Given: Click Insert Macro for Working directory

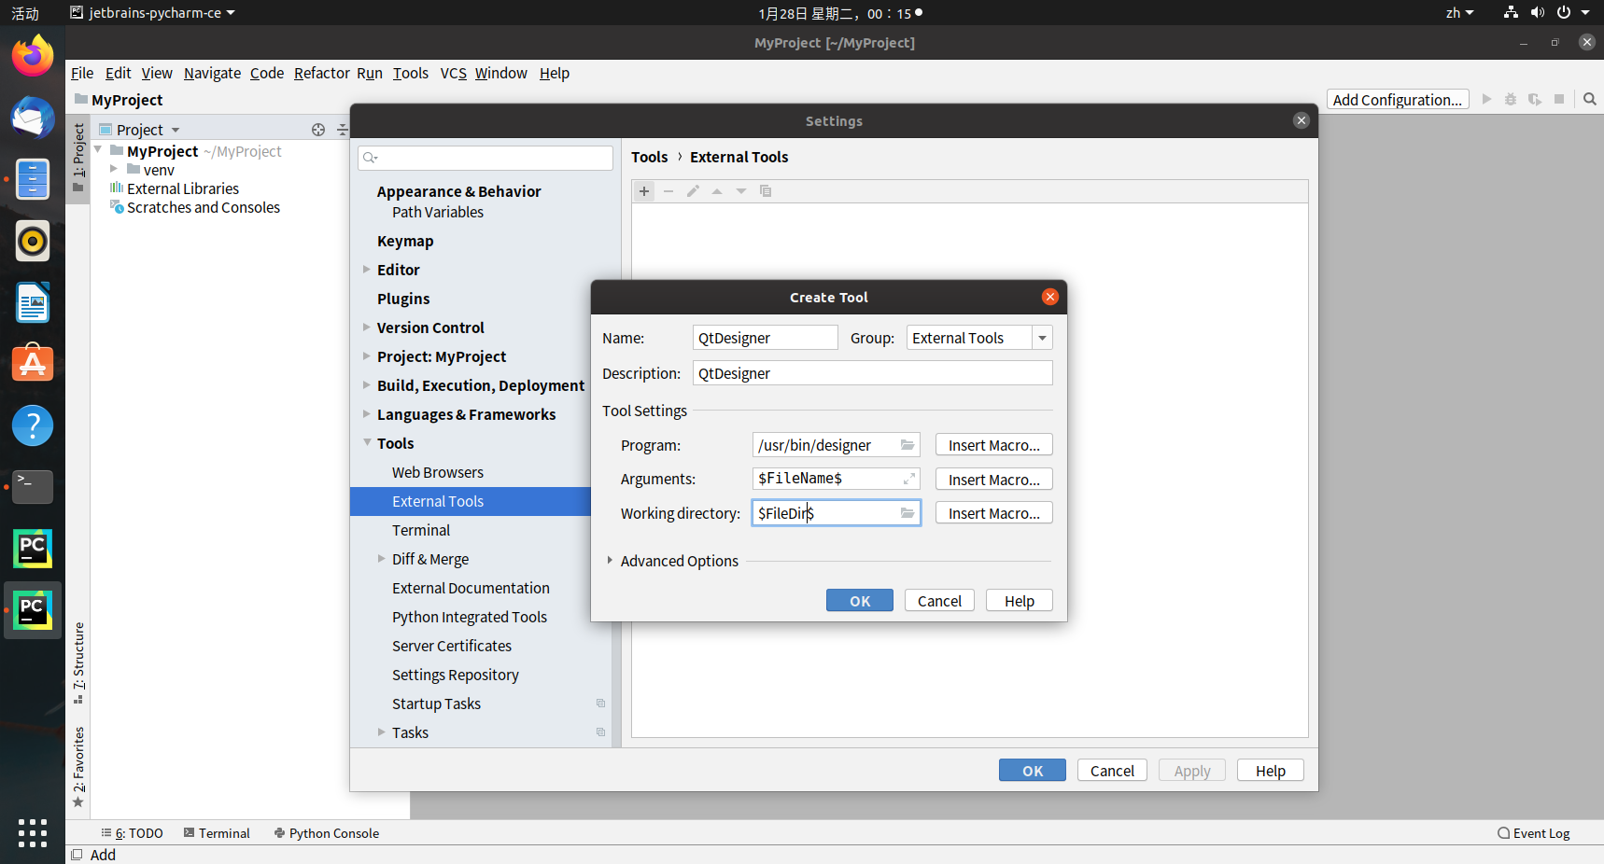Looking at the screenshot, I should 994,513.
